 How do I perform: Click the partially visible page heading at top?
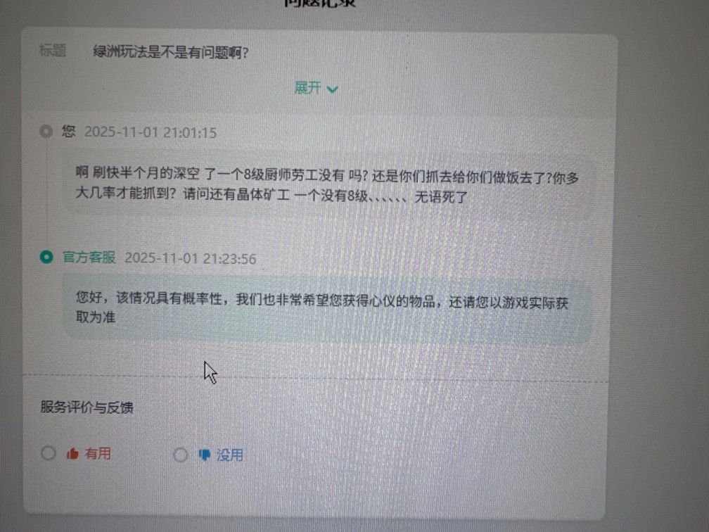[320, 4]
